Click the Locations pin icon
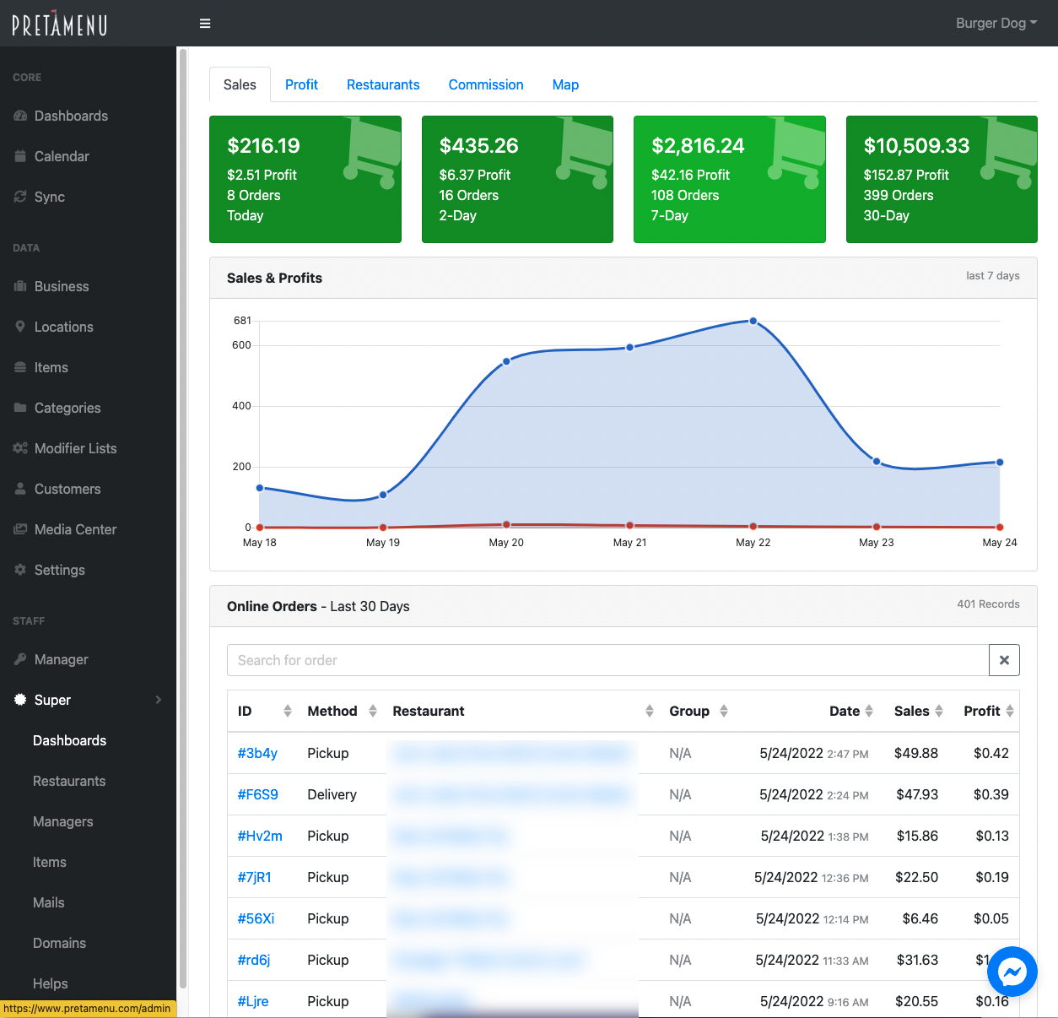The height and width of the screenshot is (1018, 1058). coord(20,327)
